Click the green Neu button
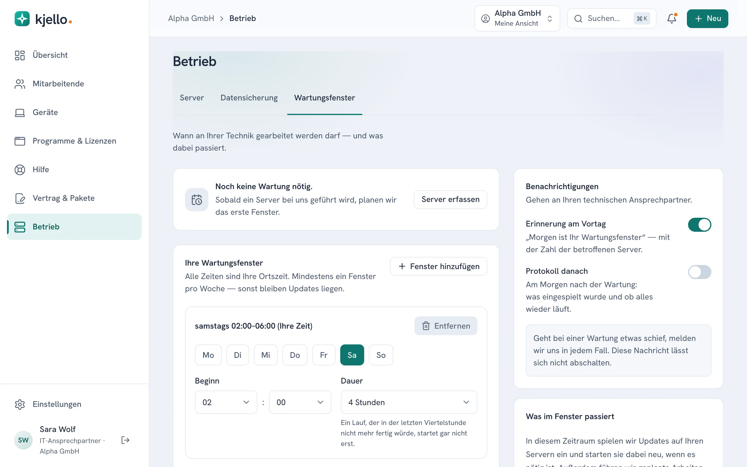 (x=707, y=18)
